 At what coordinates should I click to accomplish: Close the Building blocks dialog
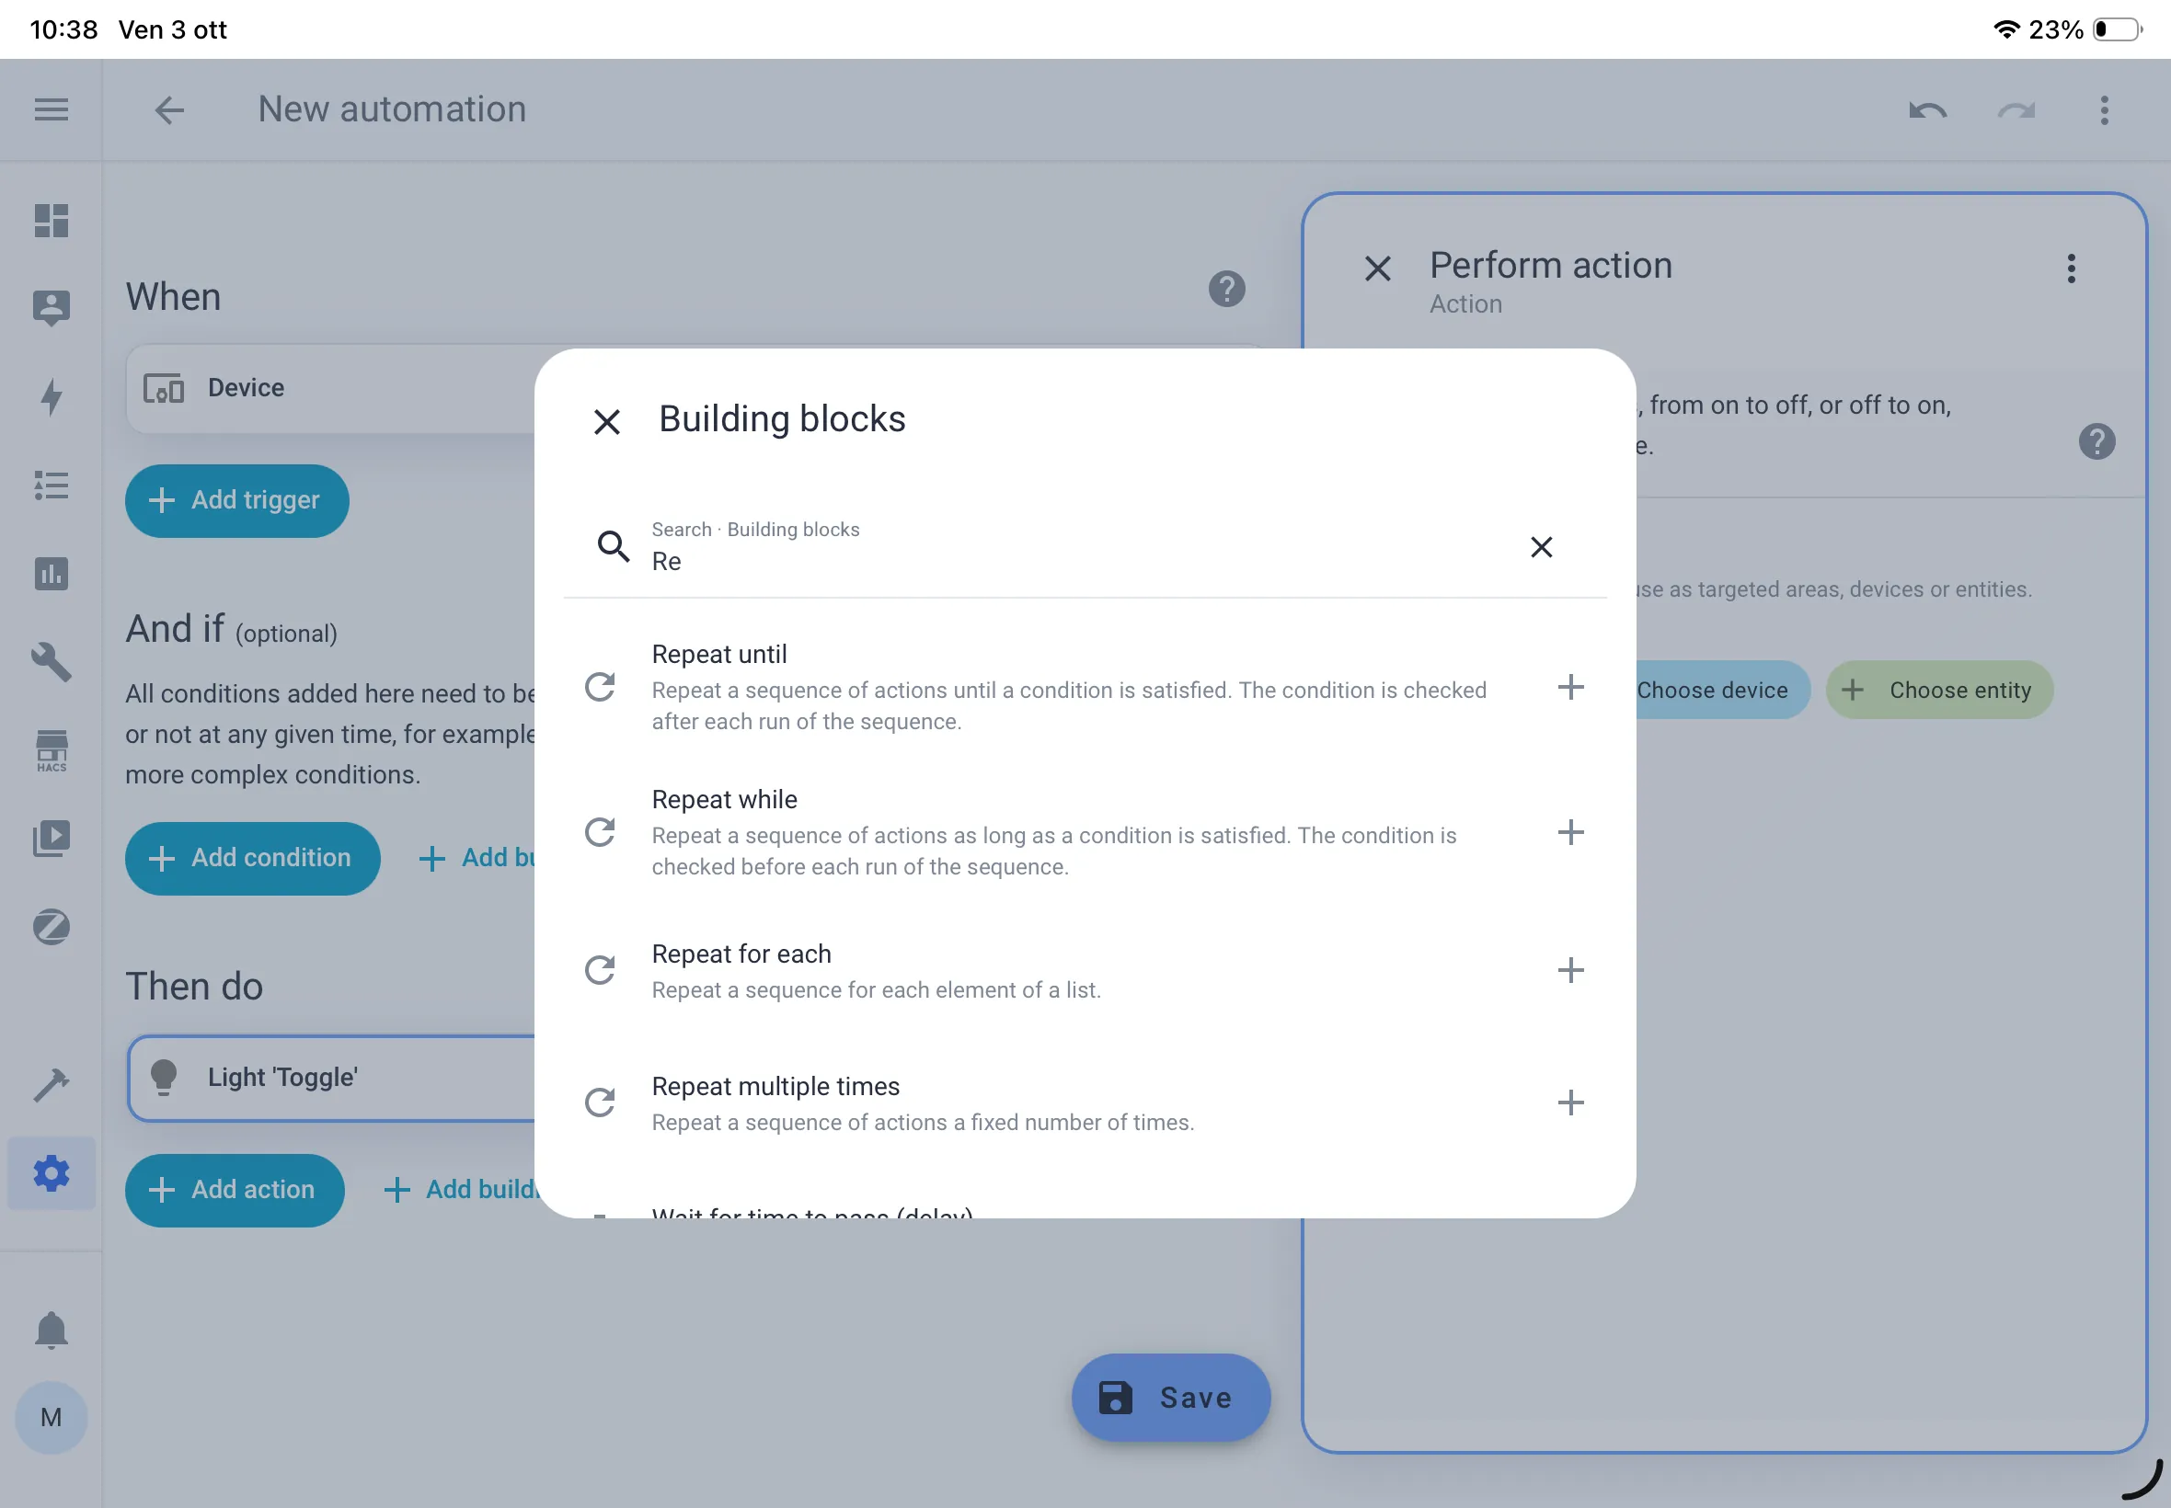point(606,421)
